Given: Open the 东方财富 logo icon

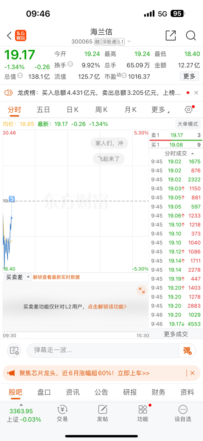Looking at the screenshot, I should pyautogui.click(x=21, y=35).
